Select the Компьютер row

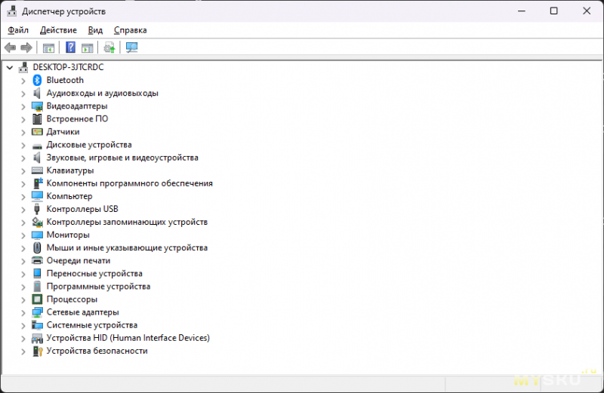click(69, 196)
